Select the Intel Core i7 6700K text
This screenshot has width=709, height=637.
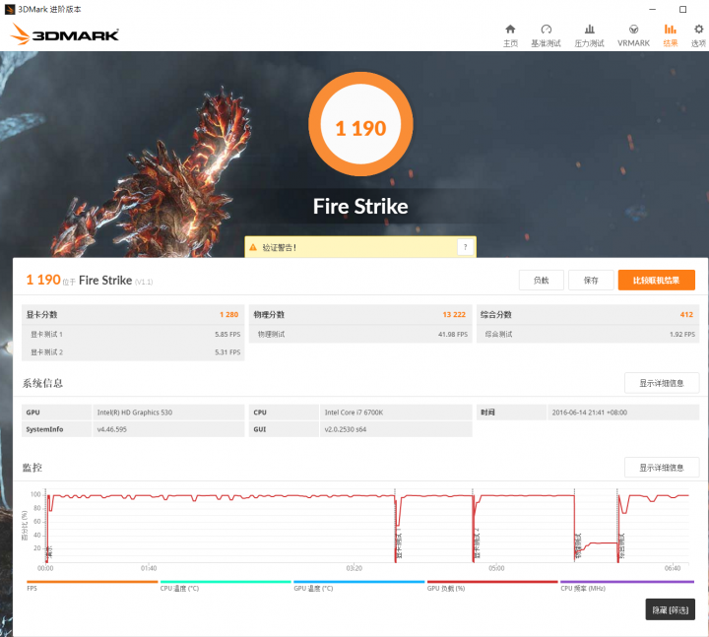tap(354, 413)
